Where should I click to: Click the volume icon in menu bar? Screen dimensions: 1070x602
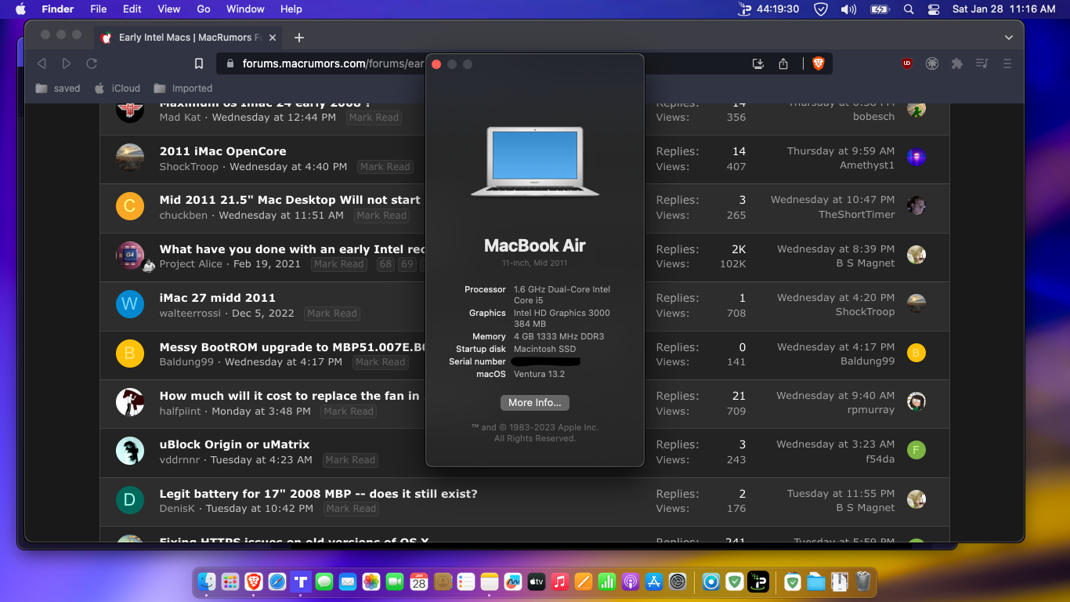pos(848,9)
